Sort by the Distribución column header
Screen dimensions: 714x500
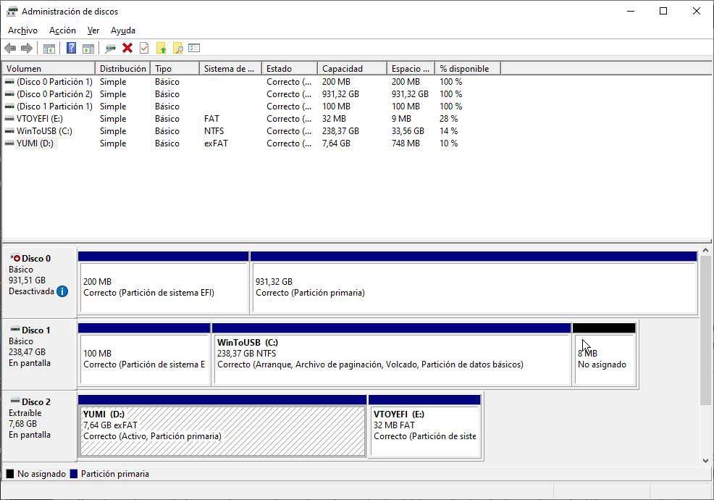pos(122,68)
